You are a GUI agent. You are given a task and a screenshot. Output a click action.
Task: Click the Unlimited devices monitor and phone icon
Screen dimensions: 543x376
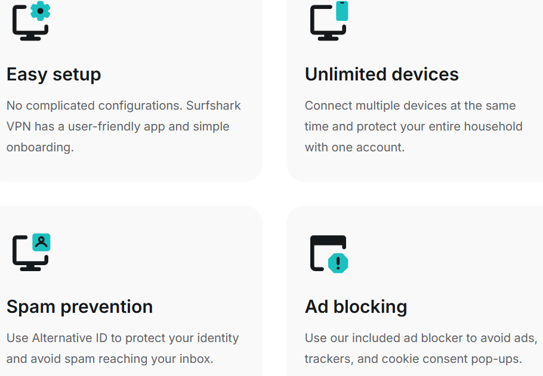(x=329, y=21)
